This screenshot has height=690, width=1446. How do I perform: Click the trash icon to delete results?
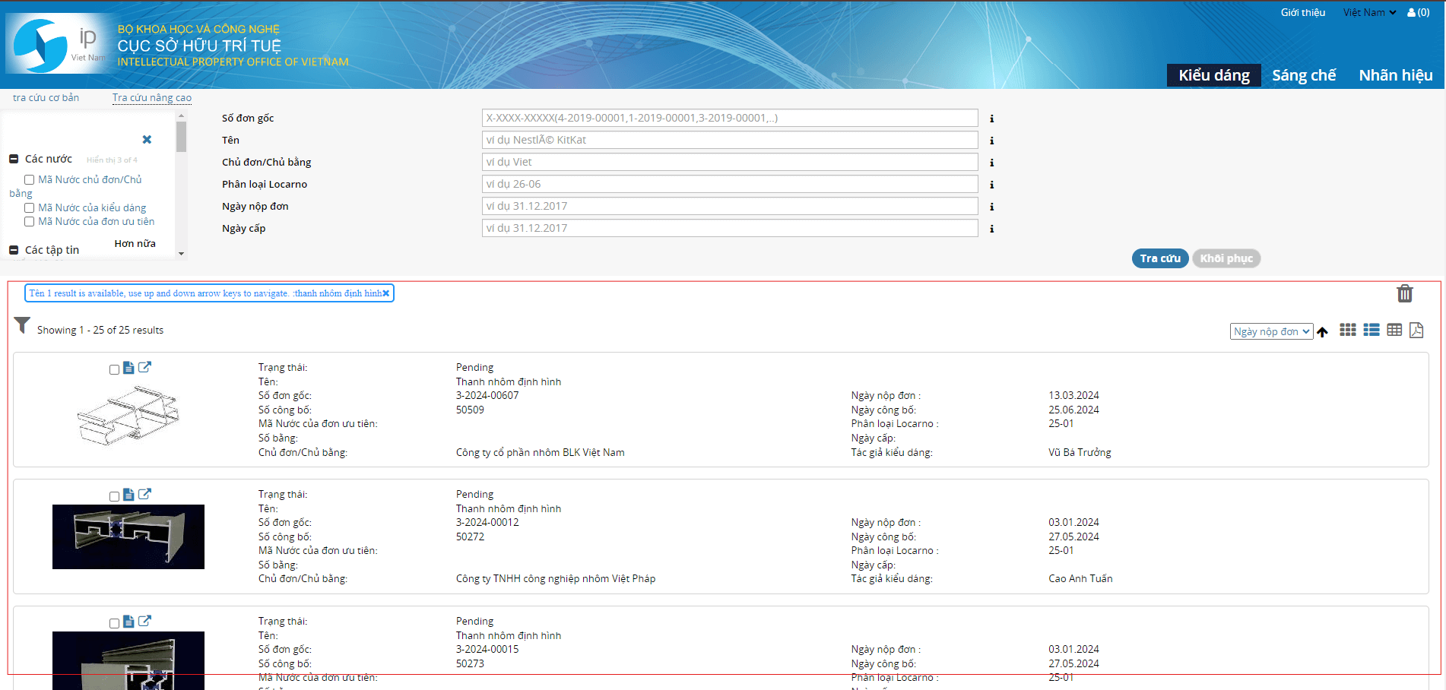(x=1404, y=293)
